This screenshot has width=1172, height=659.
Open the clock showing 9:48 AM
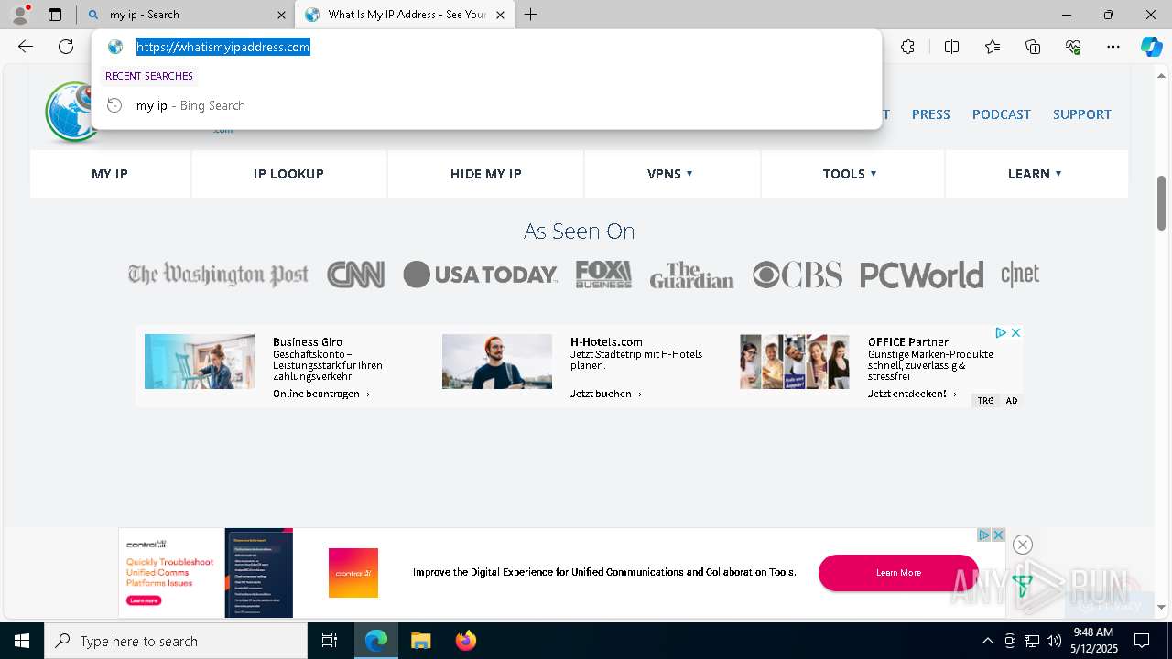point(1093,641)
